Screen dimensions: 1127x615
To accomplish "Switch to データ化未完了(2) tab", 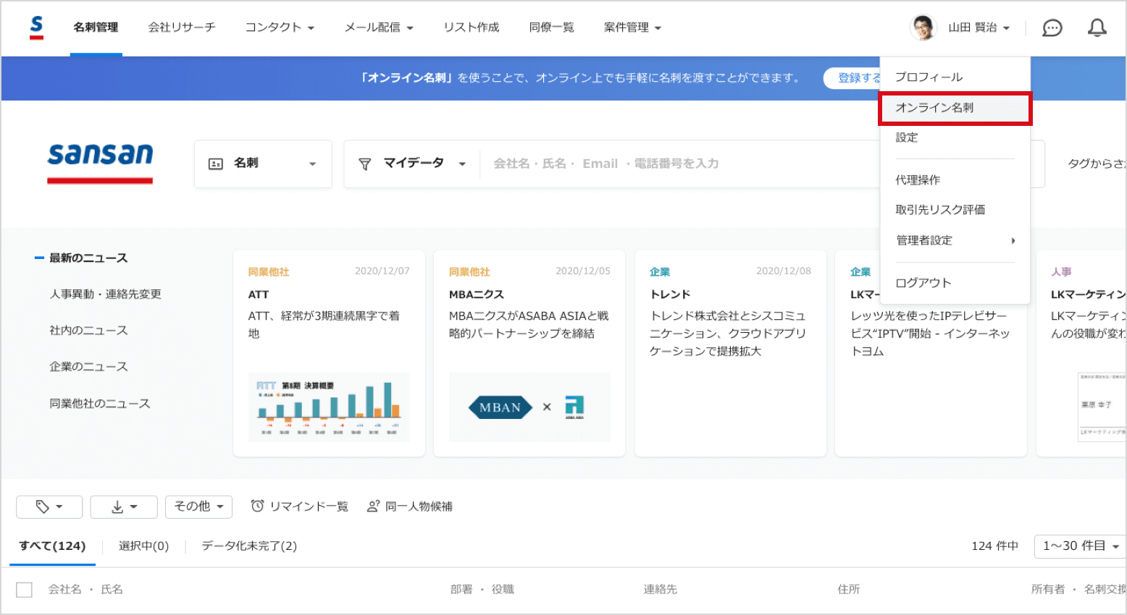I will pyautogui.click(x=249, y=546).
